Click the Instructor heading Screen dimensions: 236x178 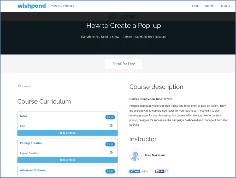pyautogui.click(x=143, y=139)
